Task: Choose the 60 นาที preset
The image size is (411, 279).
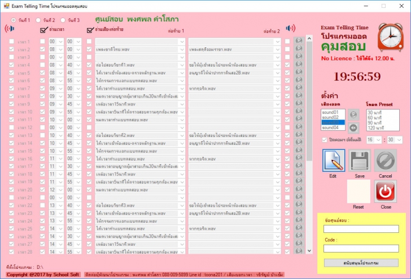Action: coord(382,118)
